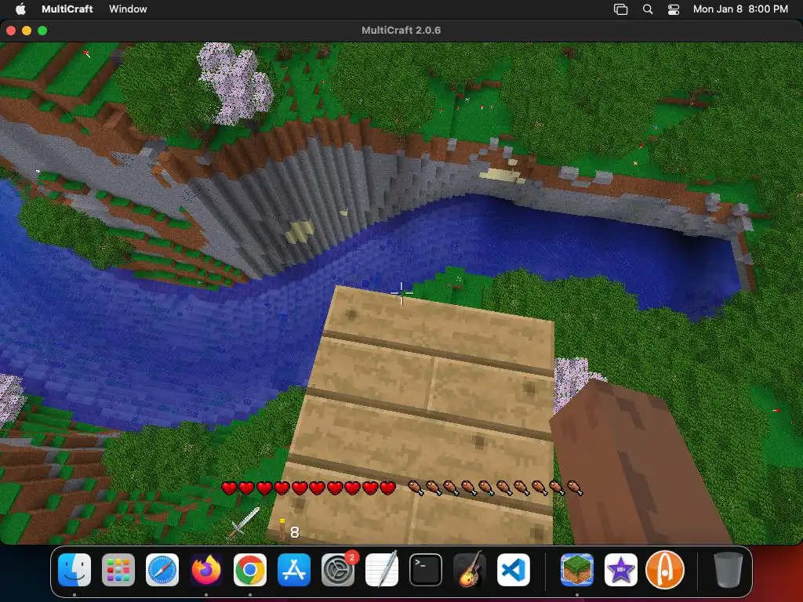Screen dimensions: 803x602
Task: Click the drumstick hunger bar
Action: pos(496,488)
